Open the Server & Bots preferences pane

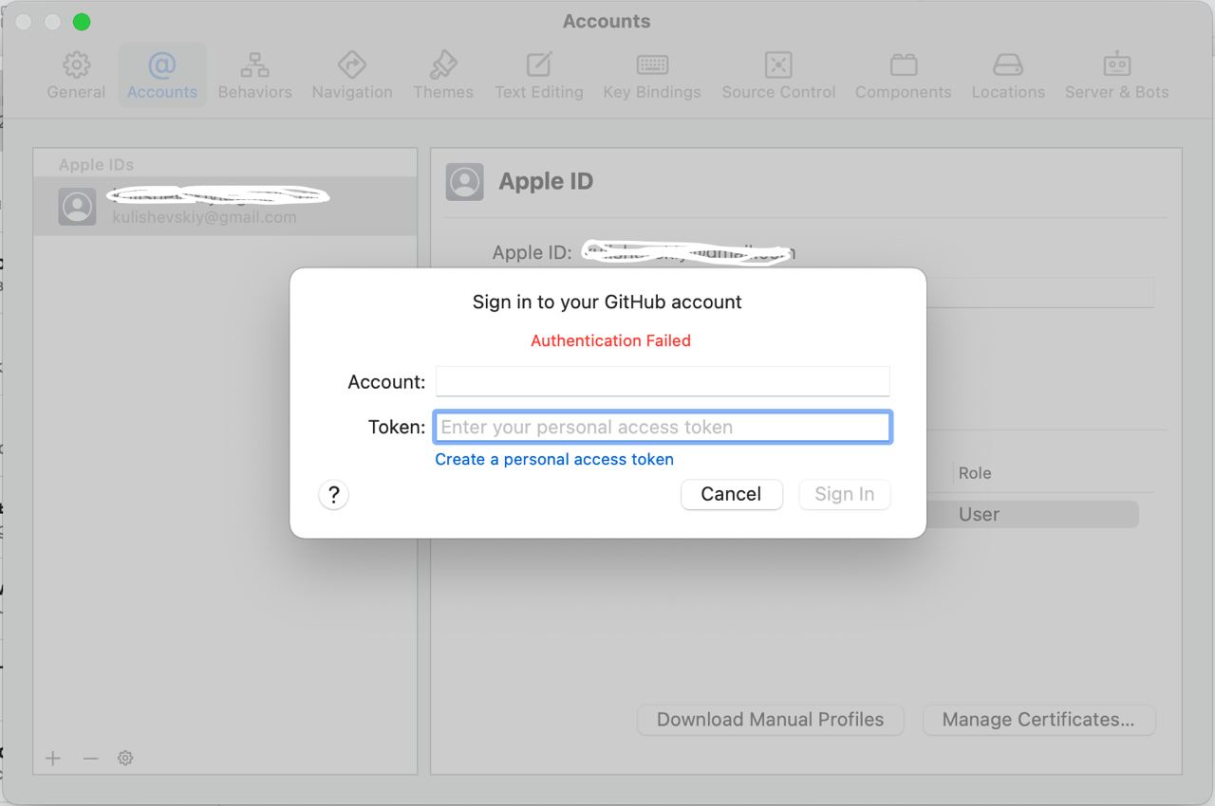tap(1116, 75)
